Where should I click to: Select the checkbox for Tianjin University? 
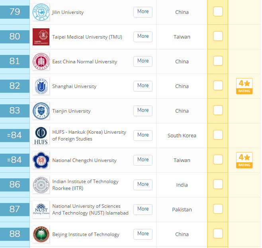218,111
